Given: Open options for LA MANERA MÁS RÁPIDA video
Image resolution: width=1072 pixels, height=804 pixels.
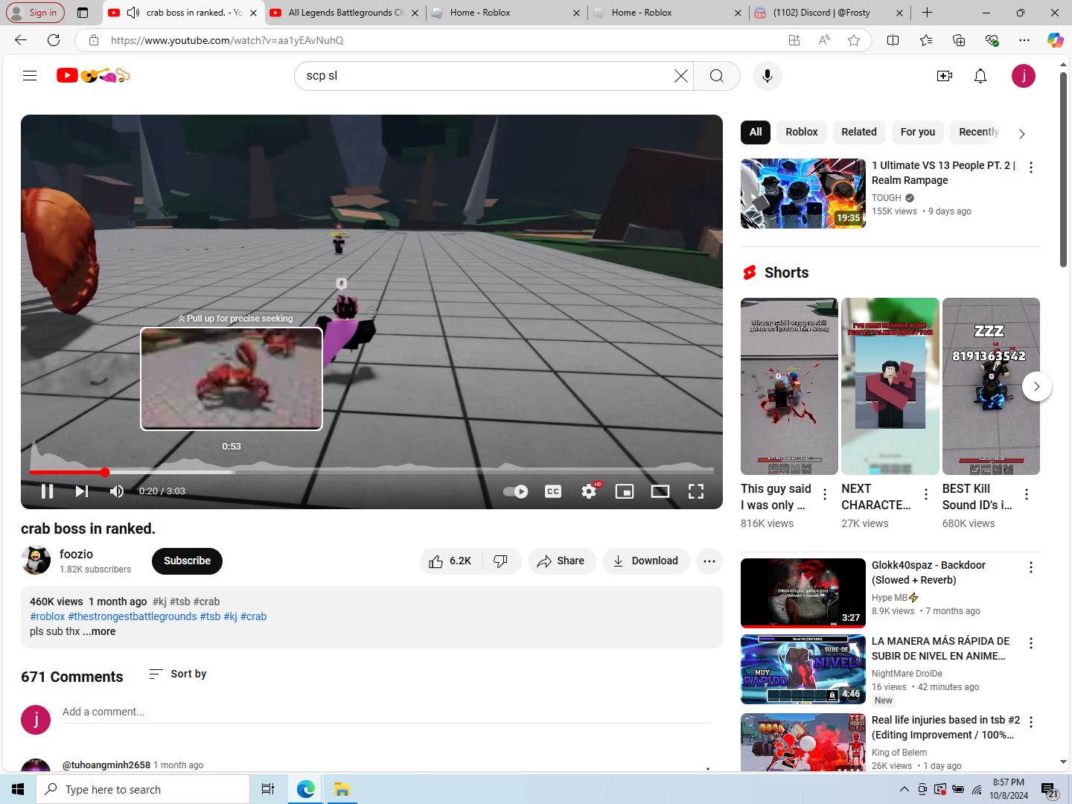Looking at the screenshot, I should (1031, 643).
